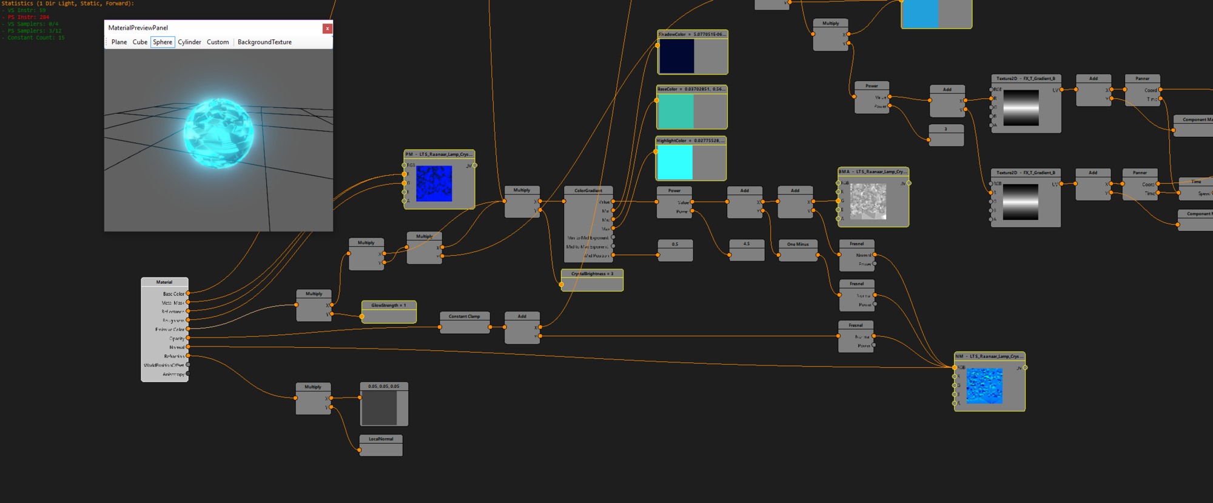Click the glowing sphere in the preview
Screen dimensions: 1213x503
pos(218,133)
